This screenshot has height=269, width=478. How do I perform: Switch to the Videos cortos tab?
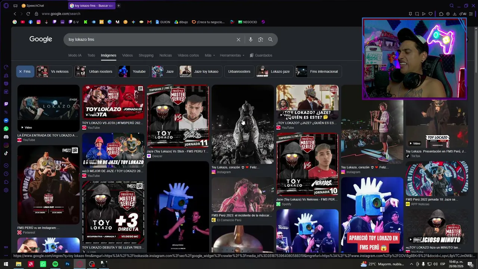coord(188,55)
